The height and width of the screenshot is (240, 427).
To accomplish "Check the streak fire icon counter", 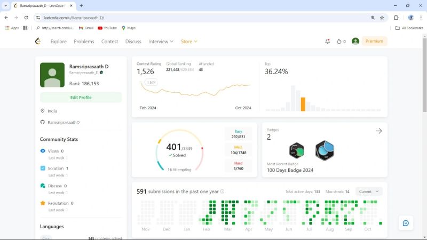I will (341, 42).
